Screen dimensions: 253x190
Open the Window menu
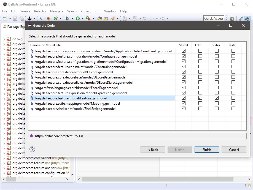tap(110, 11)
